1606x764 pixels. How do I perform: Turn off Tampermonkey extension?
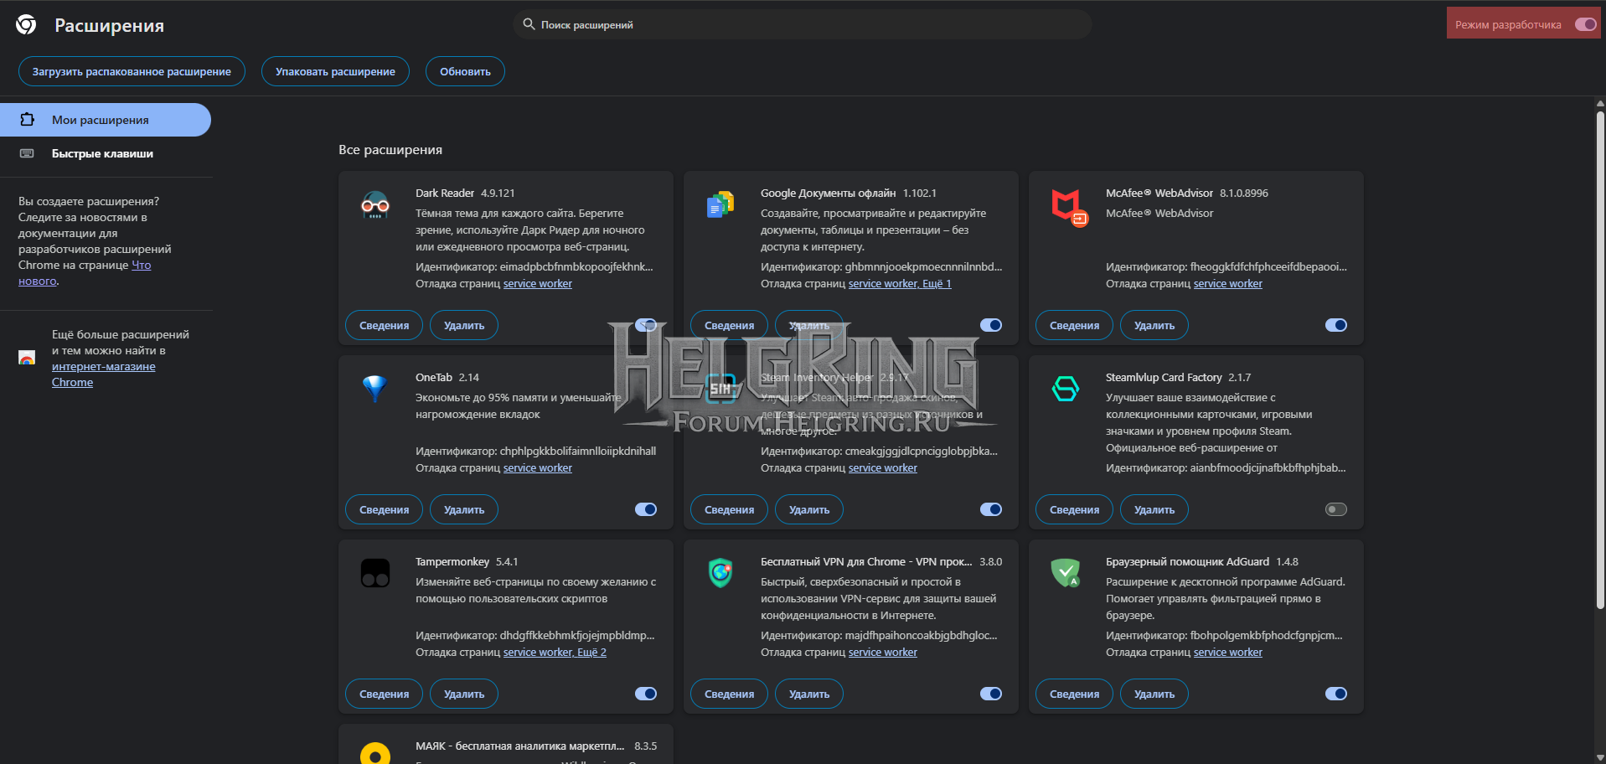pyautogui.click(x=646, y=694)
